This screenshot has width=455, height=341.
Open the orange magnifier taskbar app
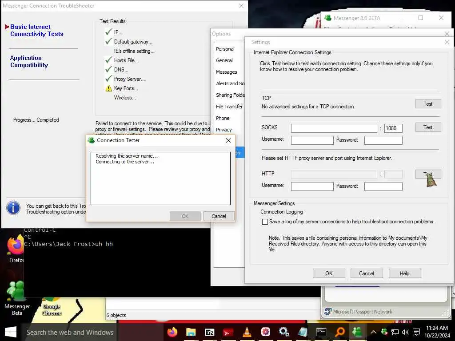click(340, 332)
